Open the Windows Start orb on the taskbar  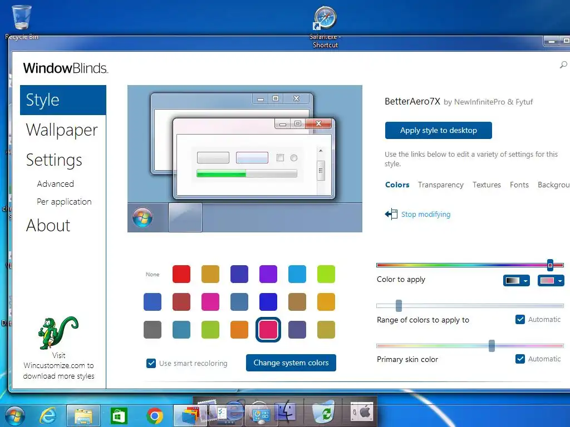pos(15,415)
